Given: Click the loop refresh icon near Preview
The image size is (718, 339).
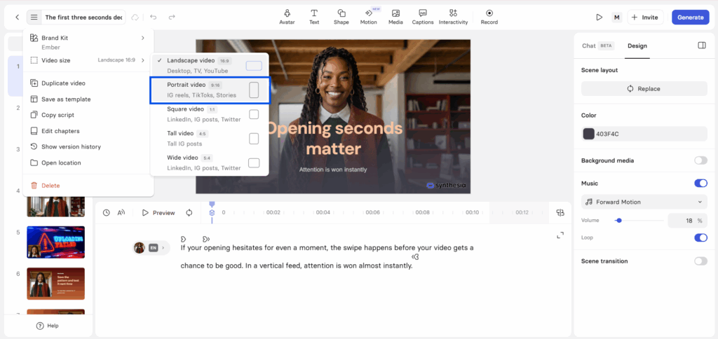Looking at the screenshot, I should tap(189, 213).
